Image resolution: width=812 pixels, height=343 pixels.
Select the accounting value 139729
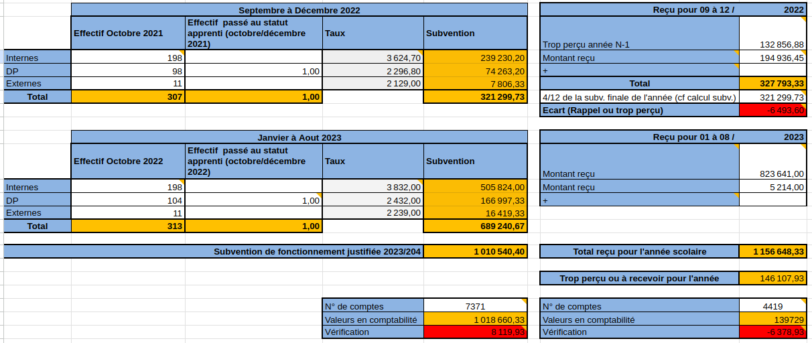pyautogui.click(x=772, y=320)
